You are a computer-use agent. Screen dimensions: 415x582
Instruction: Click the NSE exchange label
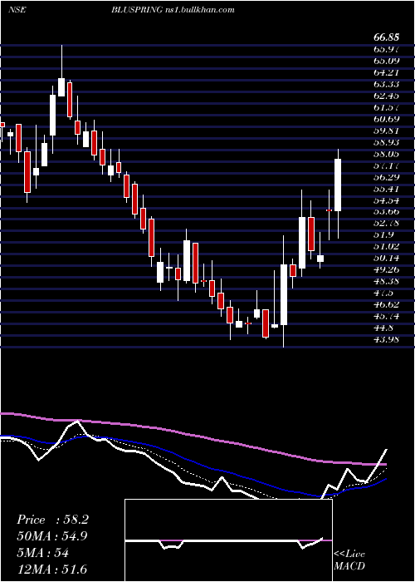click(17, 10)
